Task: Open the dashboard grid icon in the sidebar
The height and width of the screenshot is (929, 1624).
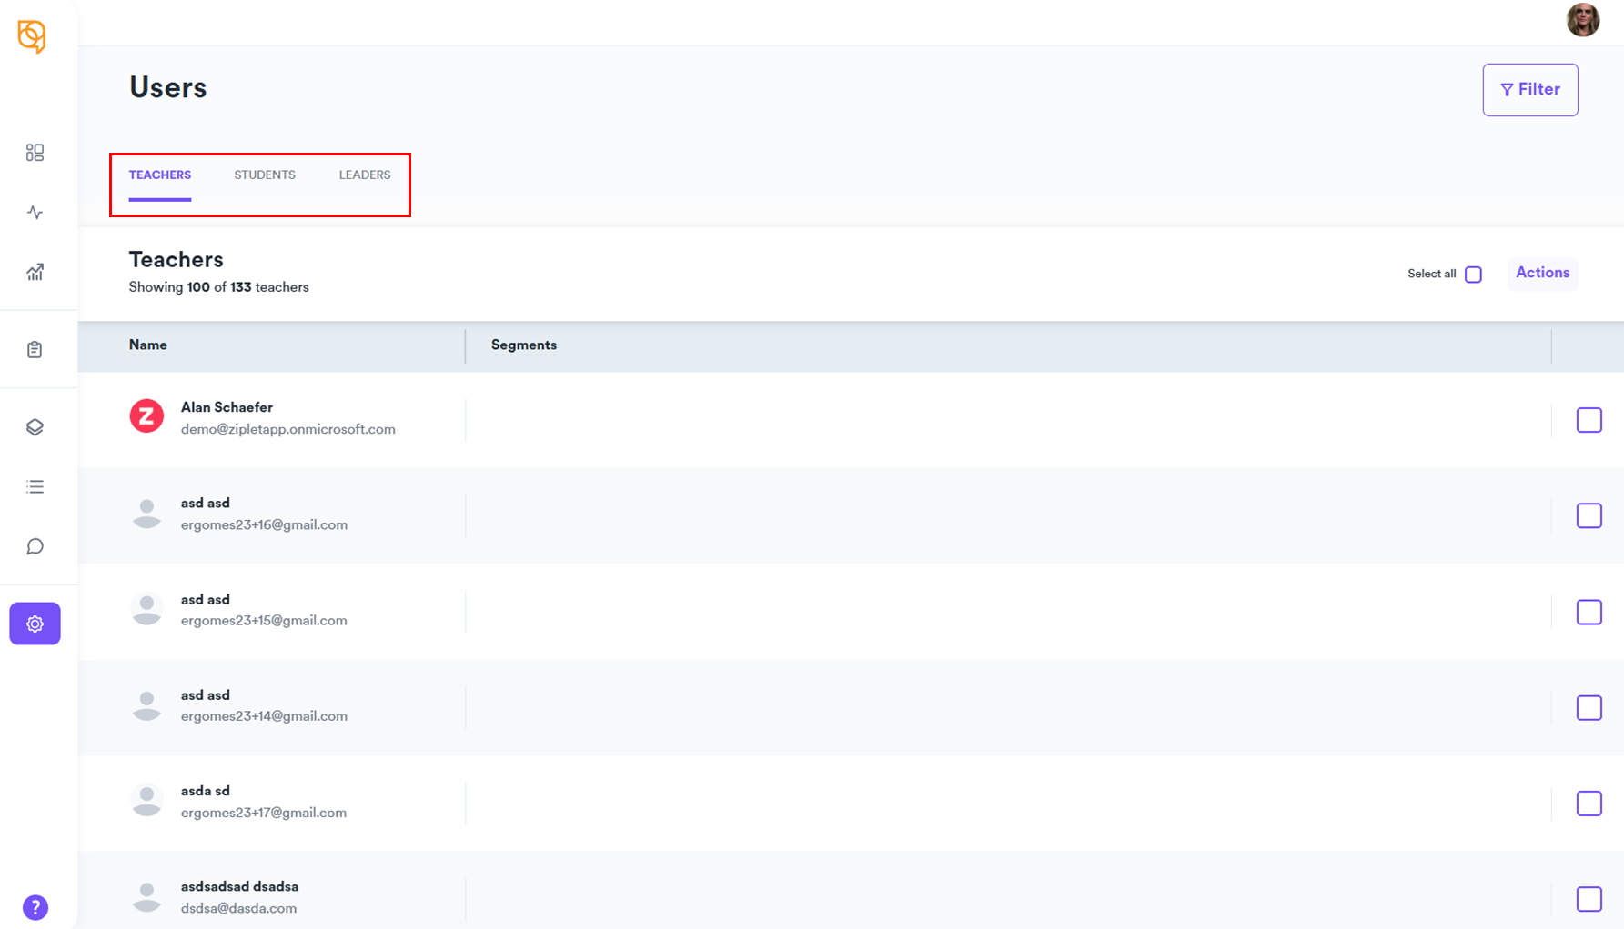Action: click(x=35, y=153)
